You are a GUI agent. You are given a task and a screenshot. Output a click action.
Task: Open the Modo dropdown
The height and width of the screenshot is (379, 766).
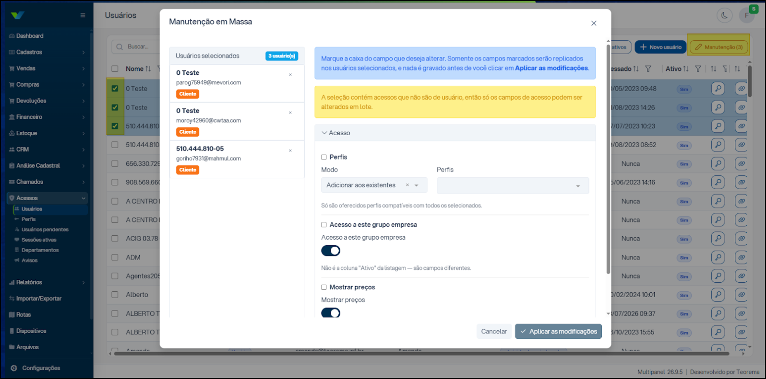tap(374, 185)
